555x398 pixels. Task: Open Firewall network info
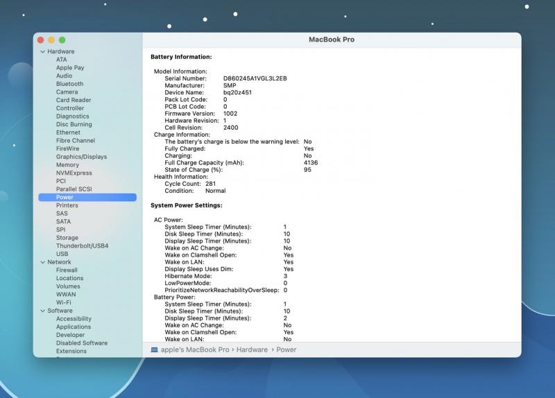click(x=67, y=270)
